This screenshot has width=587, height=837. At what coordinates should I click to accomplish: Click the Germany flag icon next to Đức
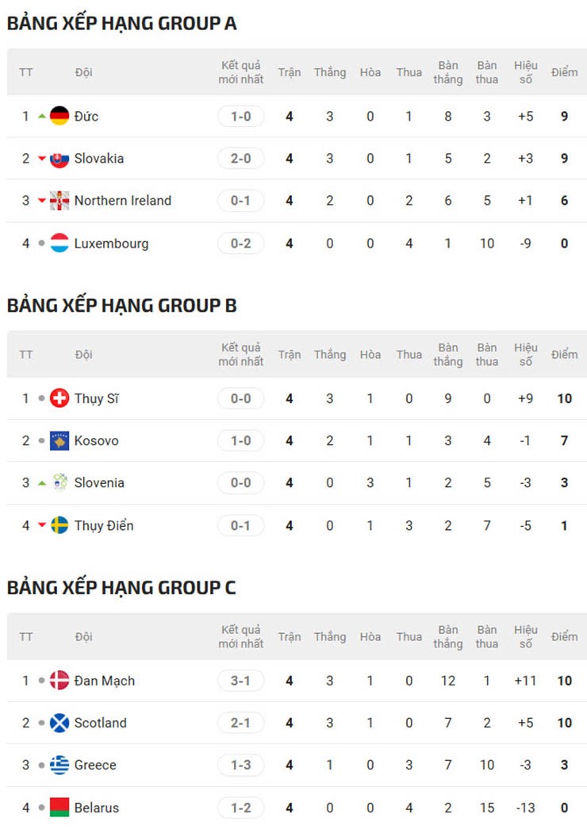tap(59, 116)
